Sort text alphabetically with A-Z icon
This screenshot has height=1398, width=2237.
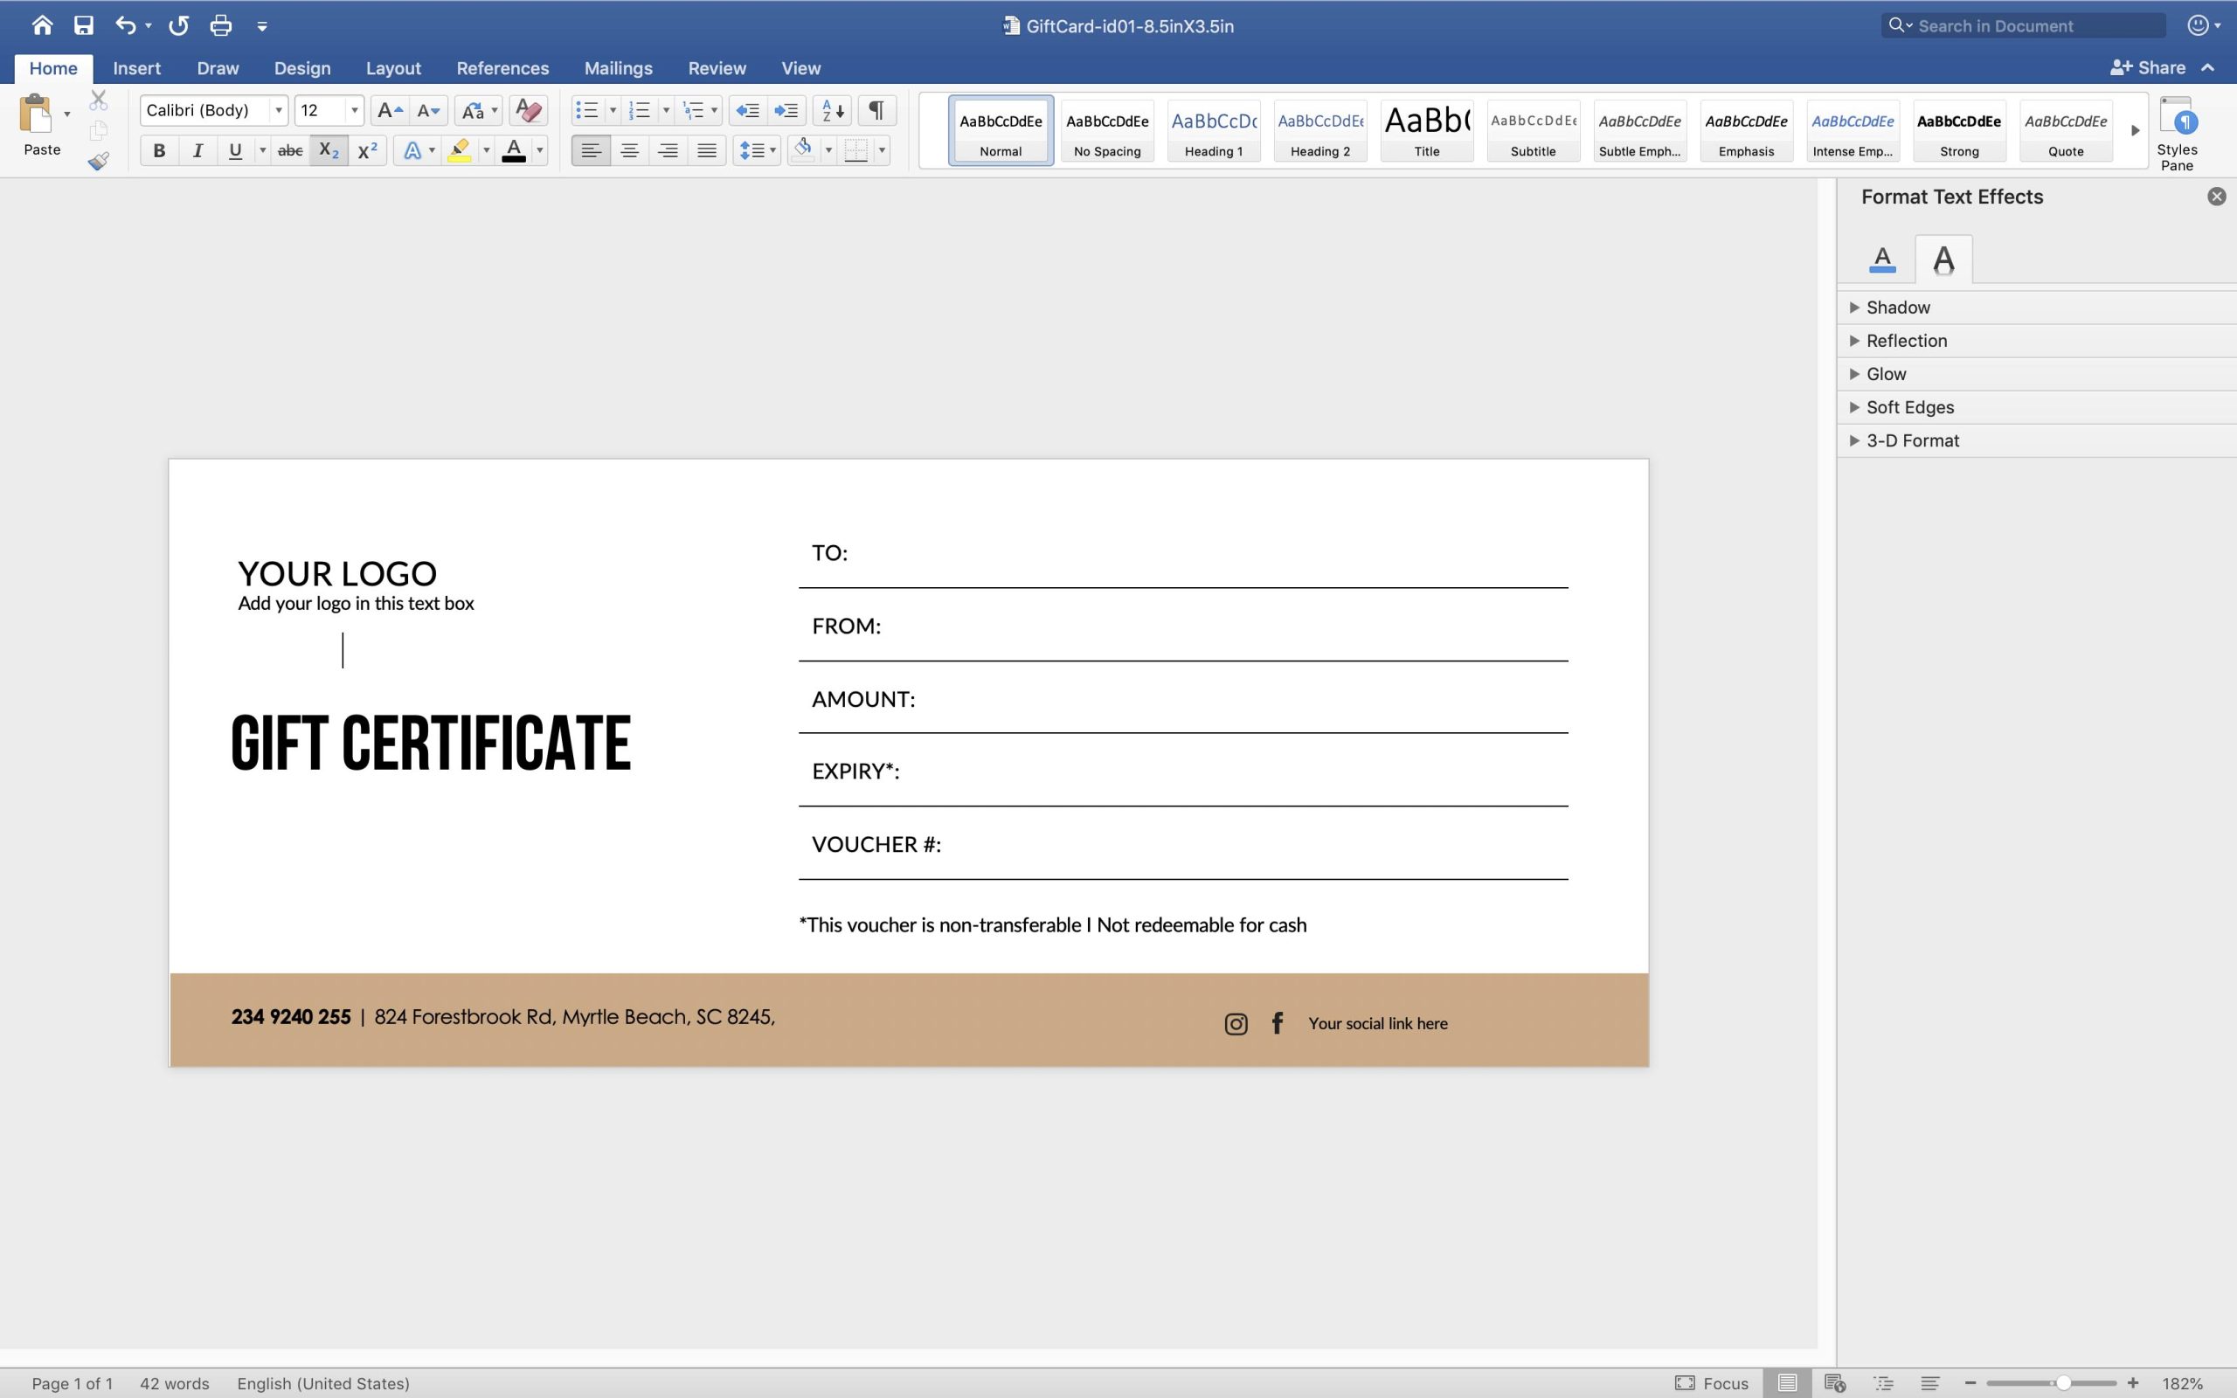832,110
